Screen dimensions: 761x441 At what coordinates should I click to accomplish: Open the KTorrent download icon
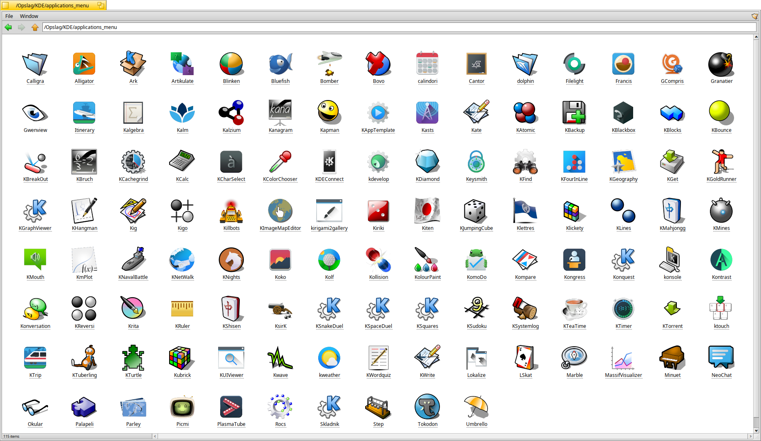tap(672, 309)
